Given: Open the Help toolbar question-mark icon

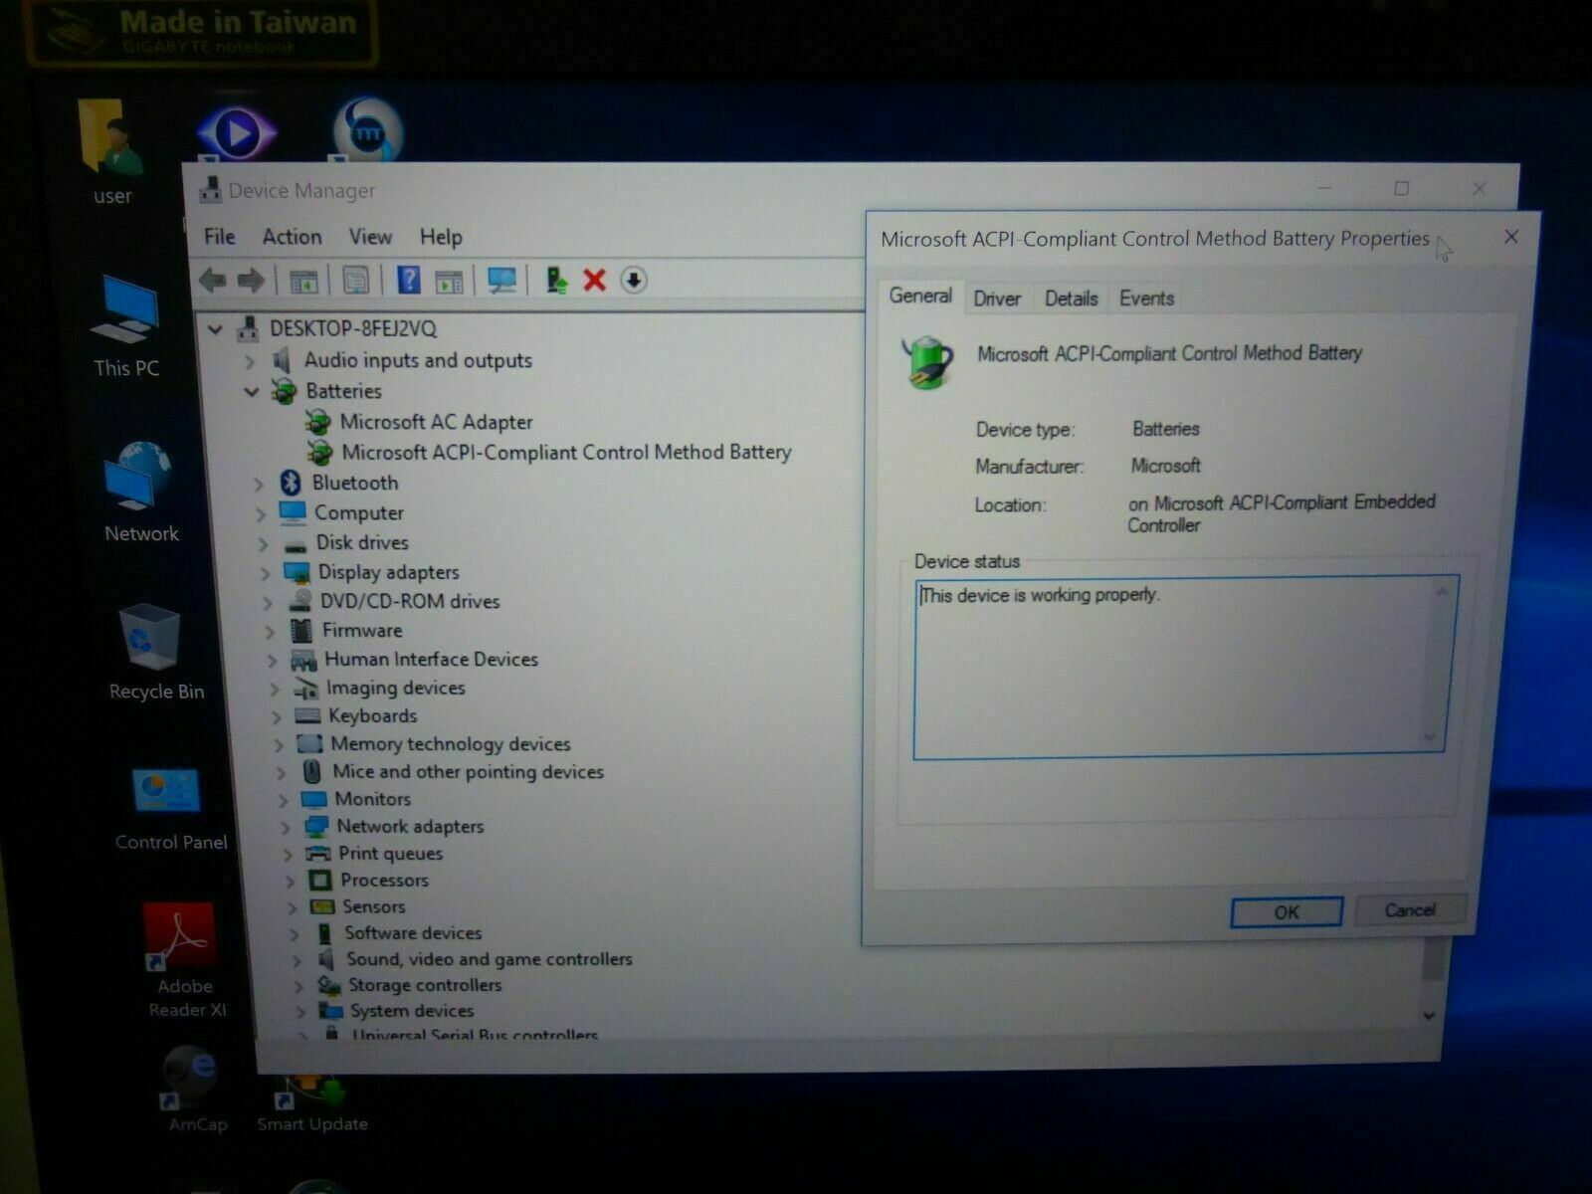Looking at the screenshot, I should point(408,280).
